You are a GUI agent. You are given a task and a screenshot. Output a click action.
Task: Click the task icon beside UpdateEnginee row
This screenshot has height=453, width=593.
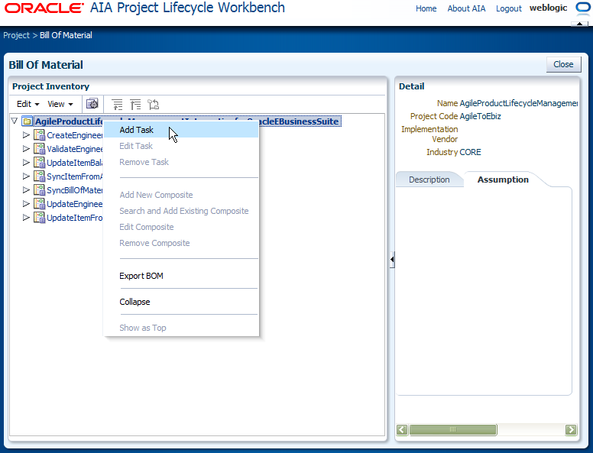pyautogui.click(x=39, y=204)
